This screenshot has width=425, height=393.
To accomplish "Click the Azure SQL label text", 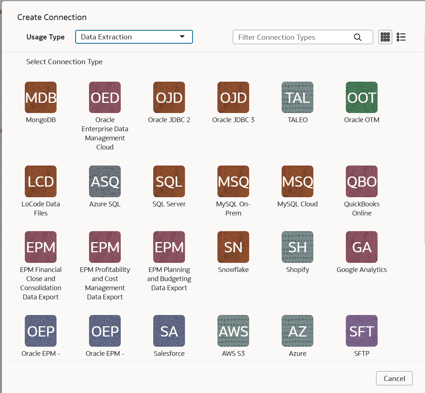I will (105, 204).
